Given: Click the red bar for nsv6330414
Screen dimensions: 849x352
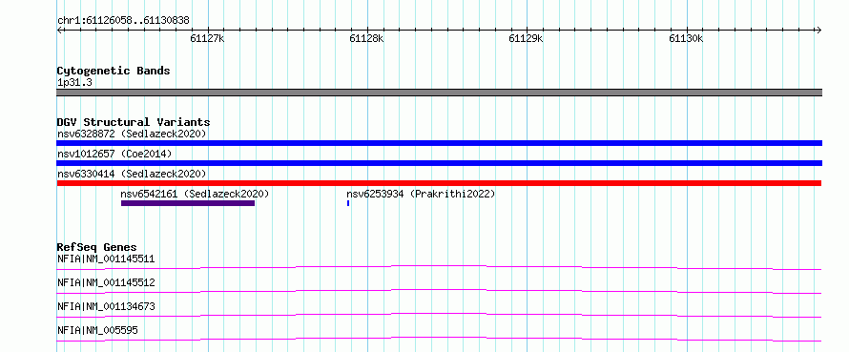Looking at the screenshot, I should 439,183.
